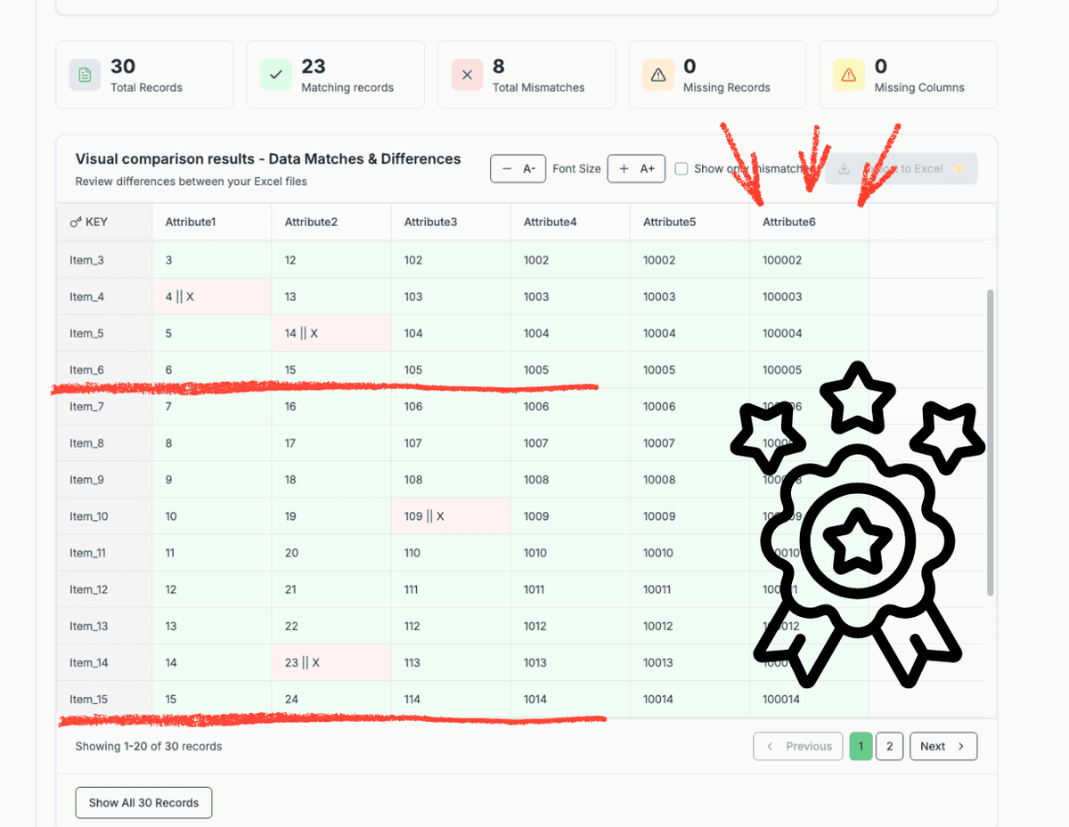Click the Total Mismatches X icon

pyautogui.click(x=467, y=75)
